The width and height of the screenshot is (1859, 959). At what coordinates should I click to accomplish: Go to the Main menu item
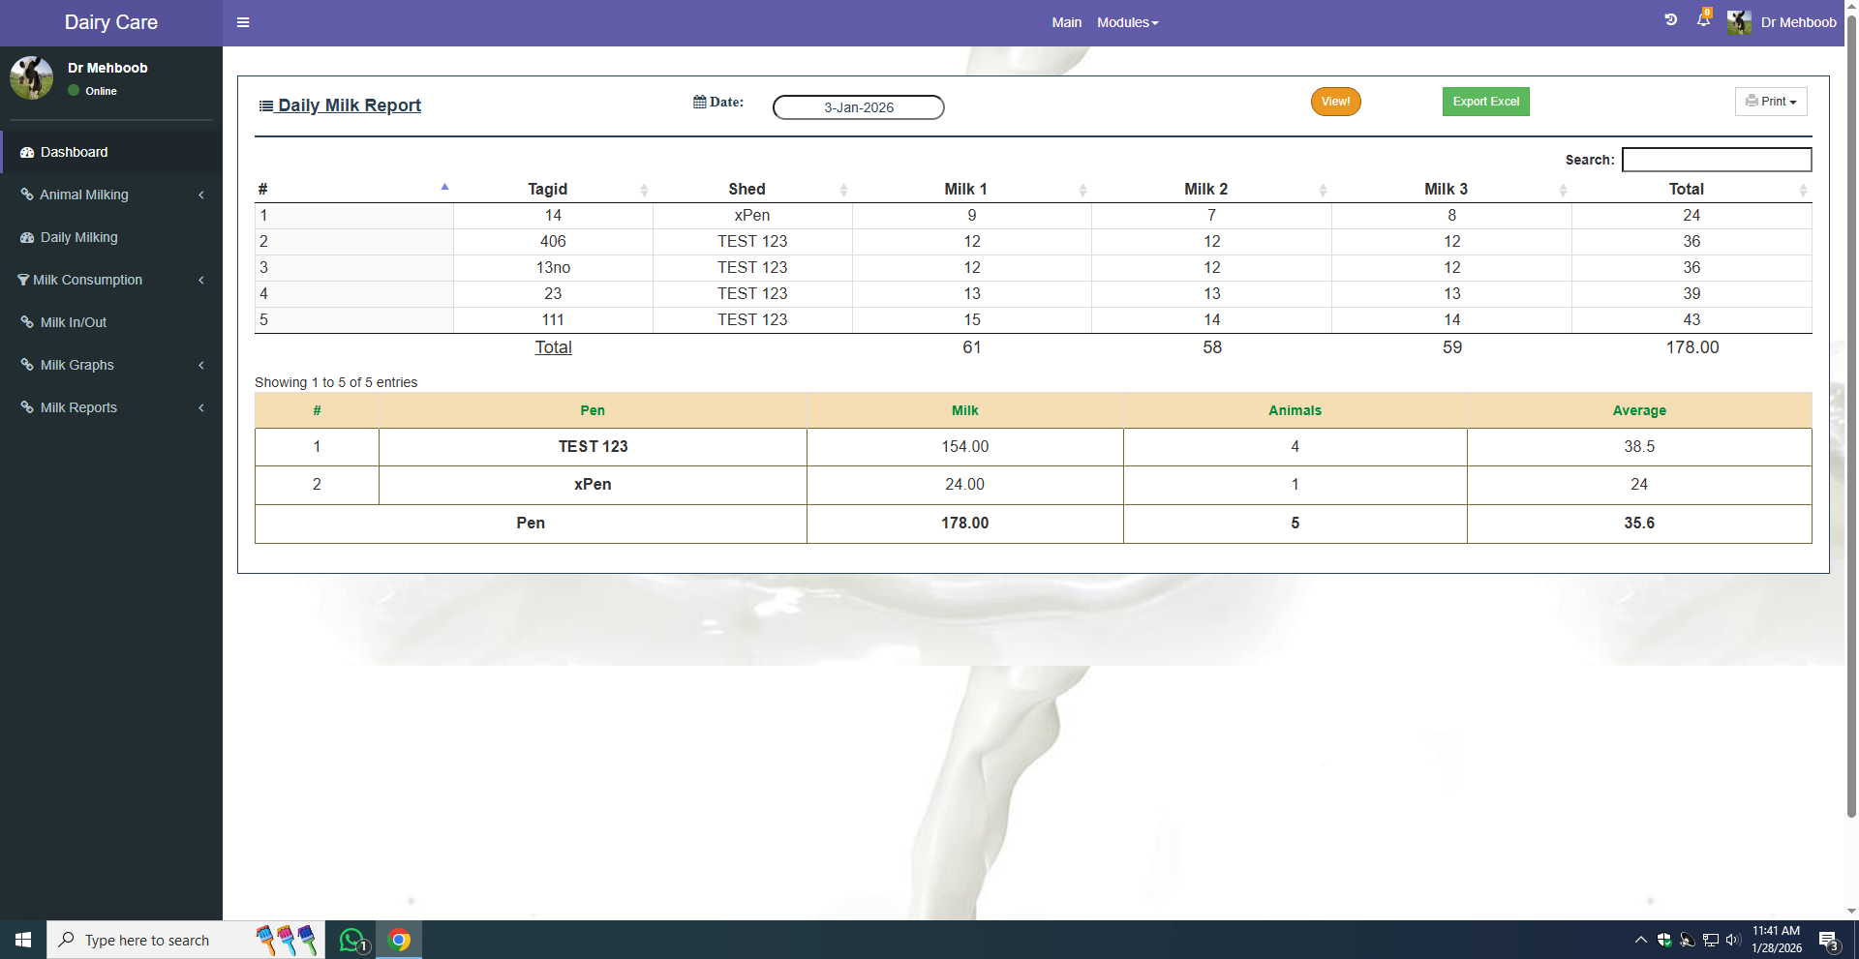pos(1066,22)
